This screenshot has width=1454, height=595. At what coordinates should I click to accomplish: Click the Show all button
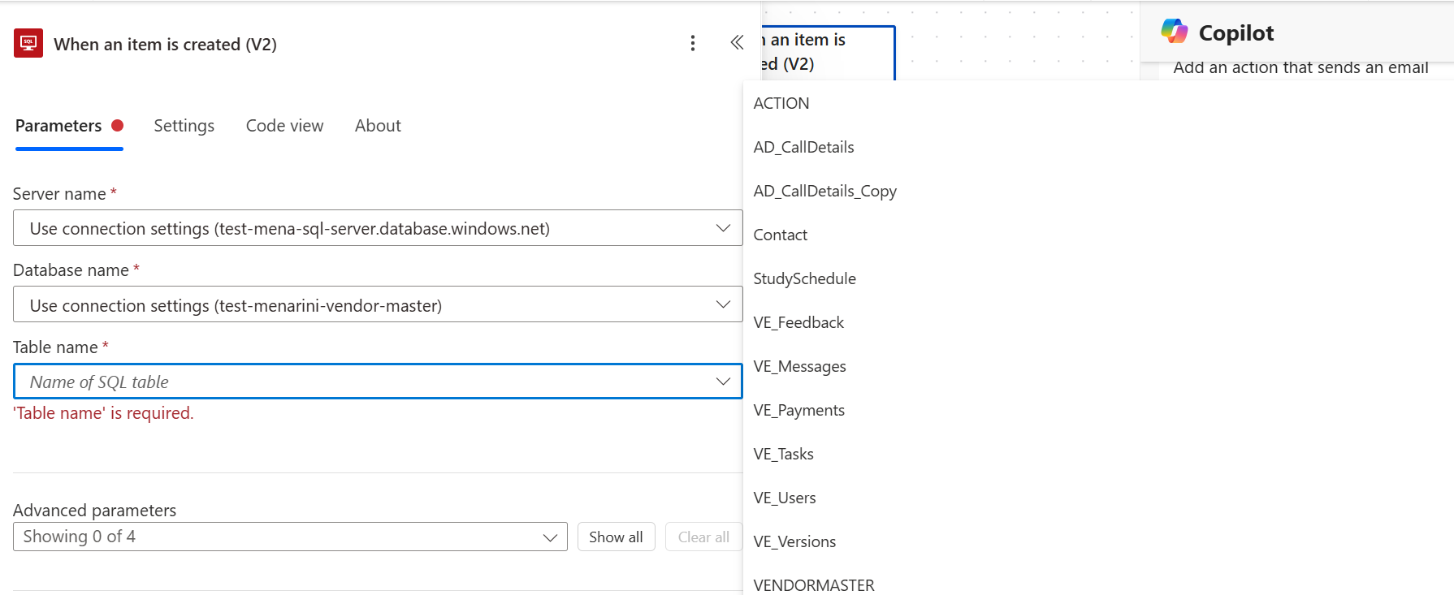pyautogui.click(x=616, y=537)
